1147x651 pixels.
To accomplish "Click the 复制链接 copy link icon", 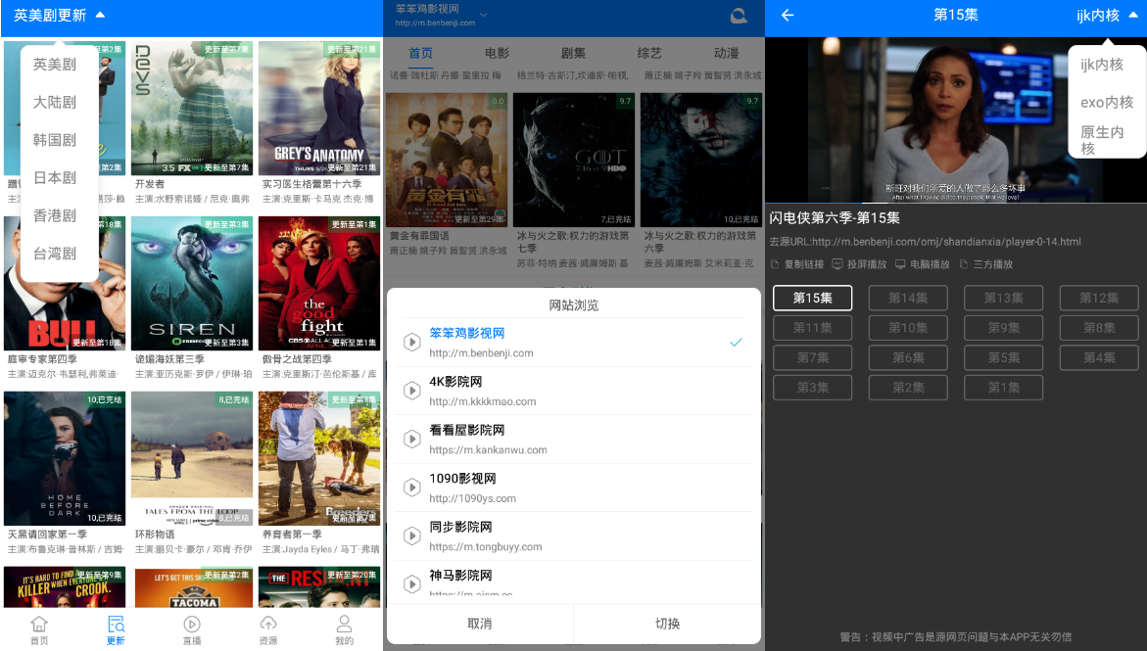I will tap(776, 264).
